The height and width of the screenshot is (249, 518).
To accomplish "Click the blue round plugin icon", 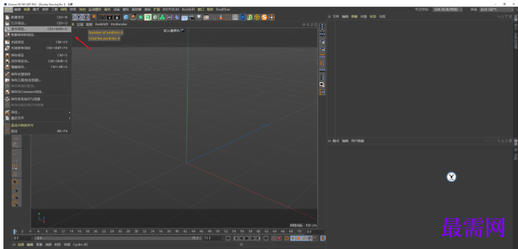I will [243, 17].
